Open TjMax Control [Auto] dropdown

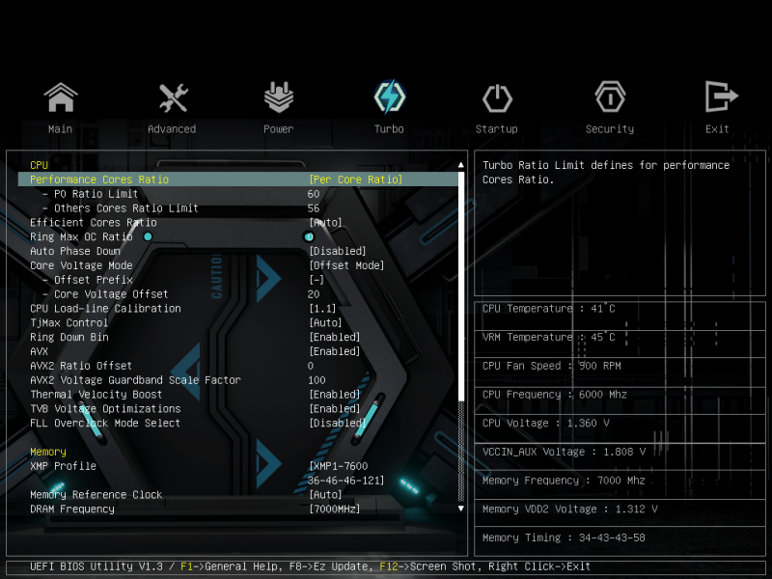(325, 323)
